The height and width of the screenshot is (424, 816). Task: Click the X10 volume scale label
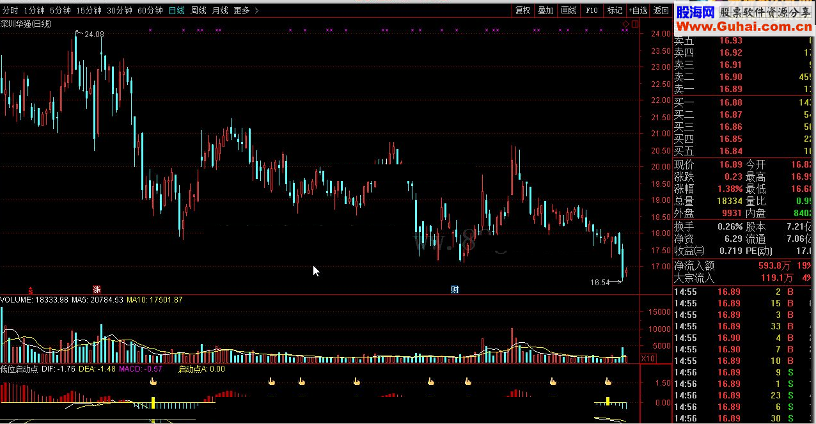648,359
